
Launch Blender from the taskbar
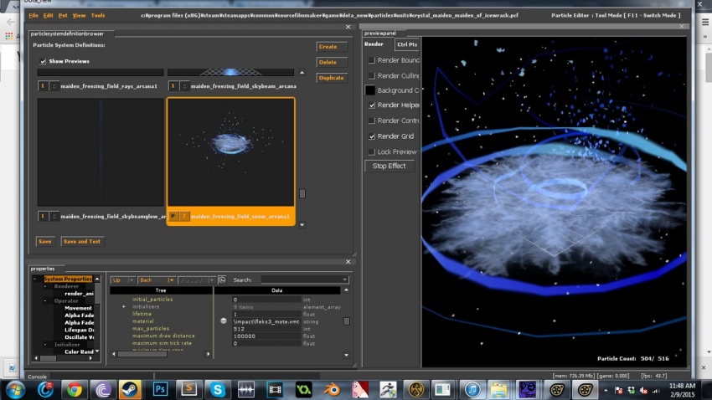point(333,389)
